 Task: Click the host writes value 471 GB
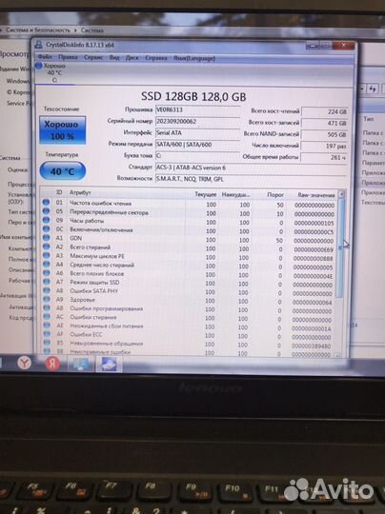(324, 123)
